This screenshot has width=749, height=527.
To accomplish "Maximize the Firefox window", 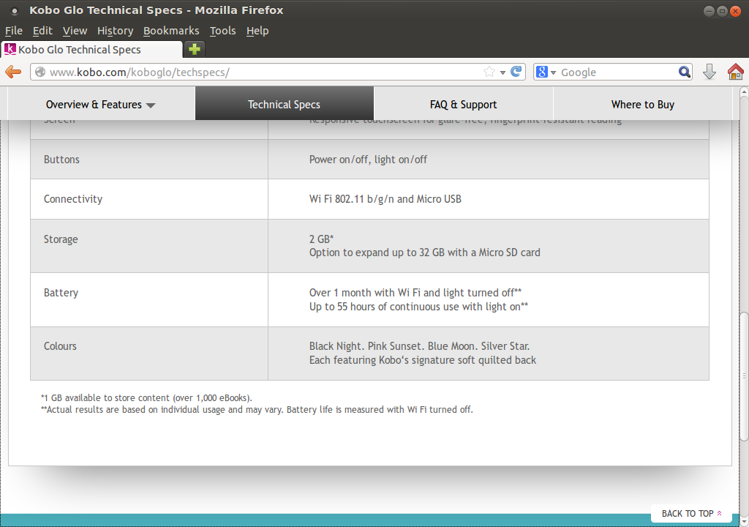I will tap(722, 11).
